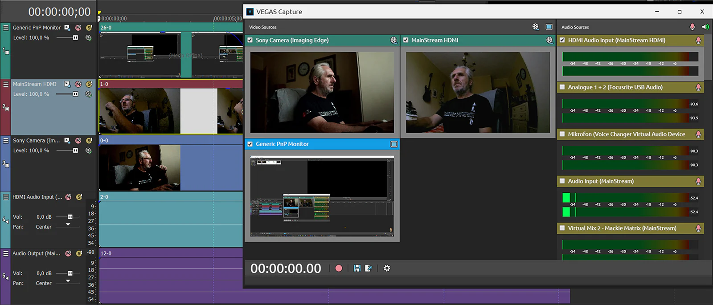
Task: Maximize the VEGAS Capture window
Action: click(680, 12)
